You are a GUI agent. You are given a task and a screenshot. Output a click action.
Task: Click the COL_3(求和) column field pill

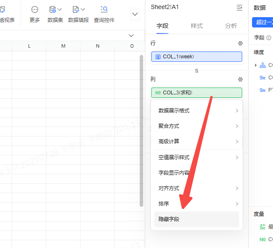196,93
